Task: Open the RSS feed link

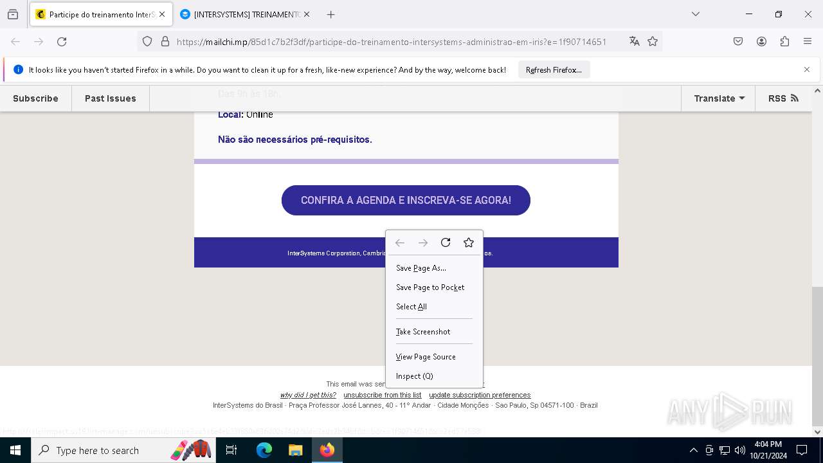Action: click(783, 98)
